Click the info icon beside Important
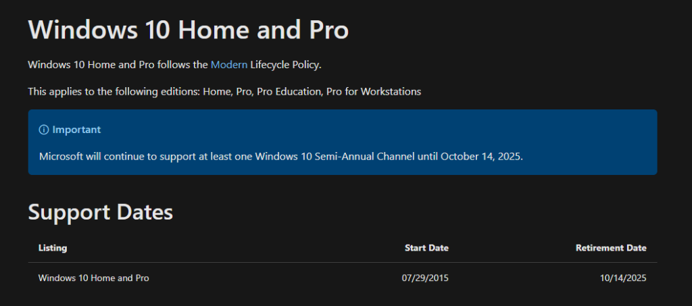Image resolution: width=692 pixels, height=306 pixels. 44,130
